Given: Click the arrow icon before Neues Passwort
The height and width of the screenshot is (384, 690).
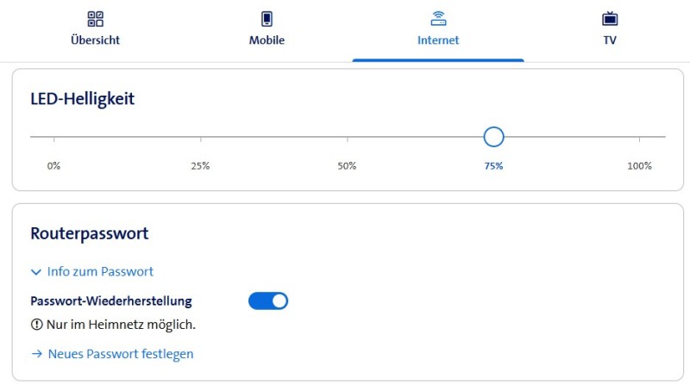Looking at the screenshot, I should (x=36, y=354).
